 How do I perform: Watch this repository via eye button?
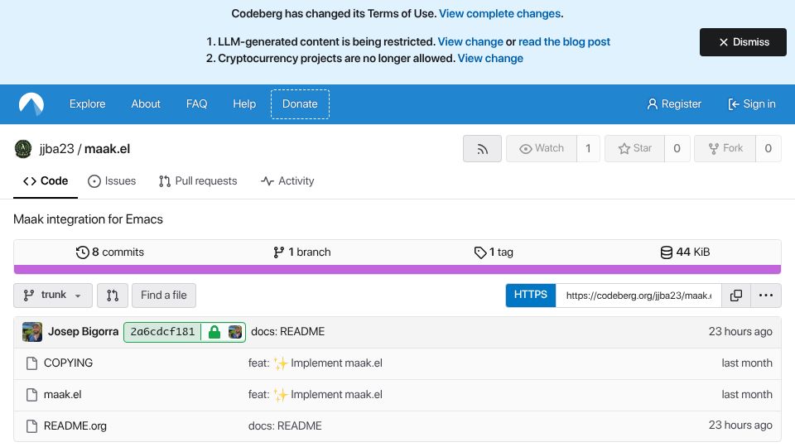pos(541,148)
